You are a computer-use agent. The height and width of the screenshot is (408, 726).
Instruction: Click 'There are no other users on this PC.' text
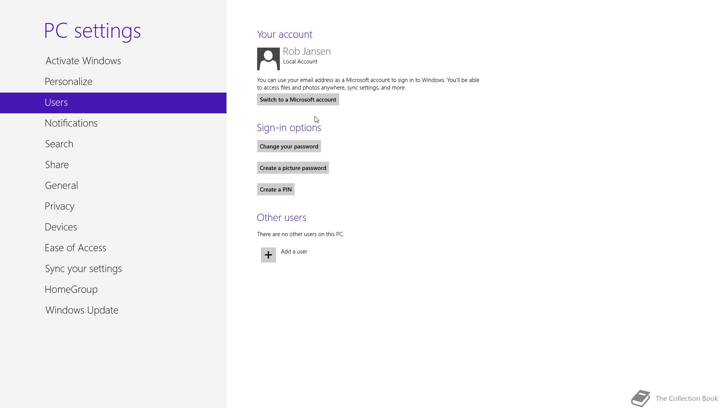pyautogui.click(x=301, y=234)
